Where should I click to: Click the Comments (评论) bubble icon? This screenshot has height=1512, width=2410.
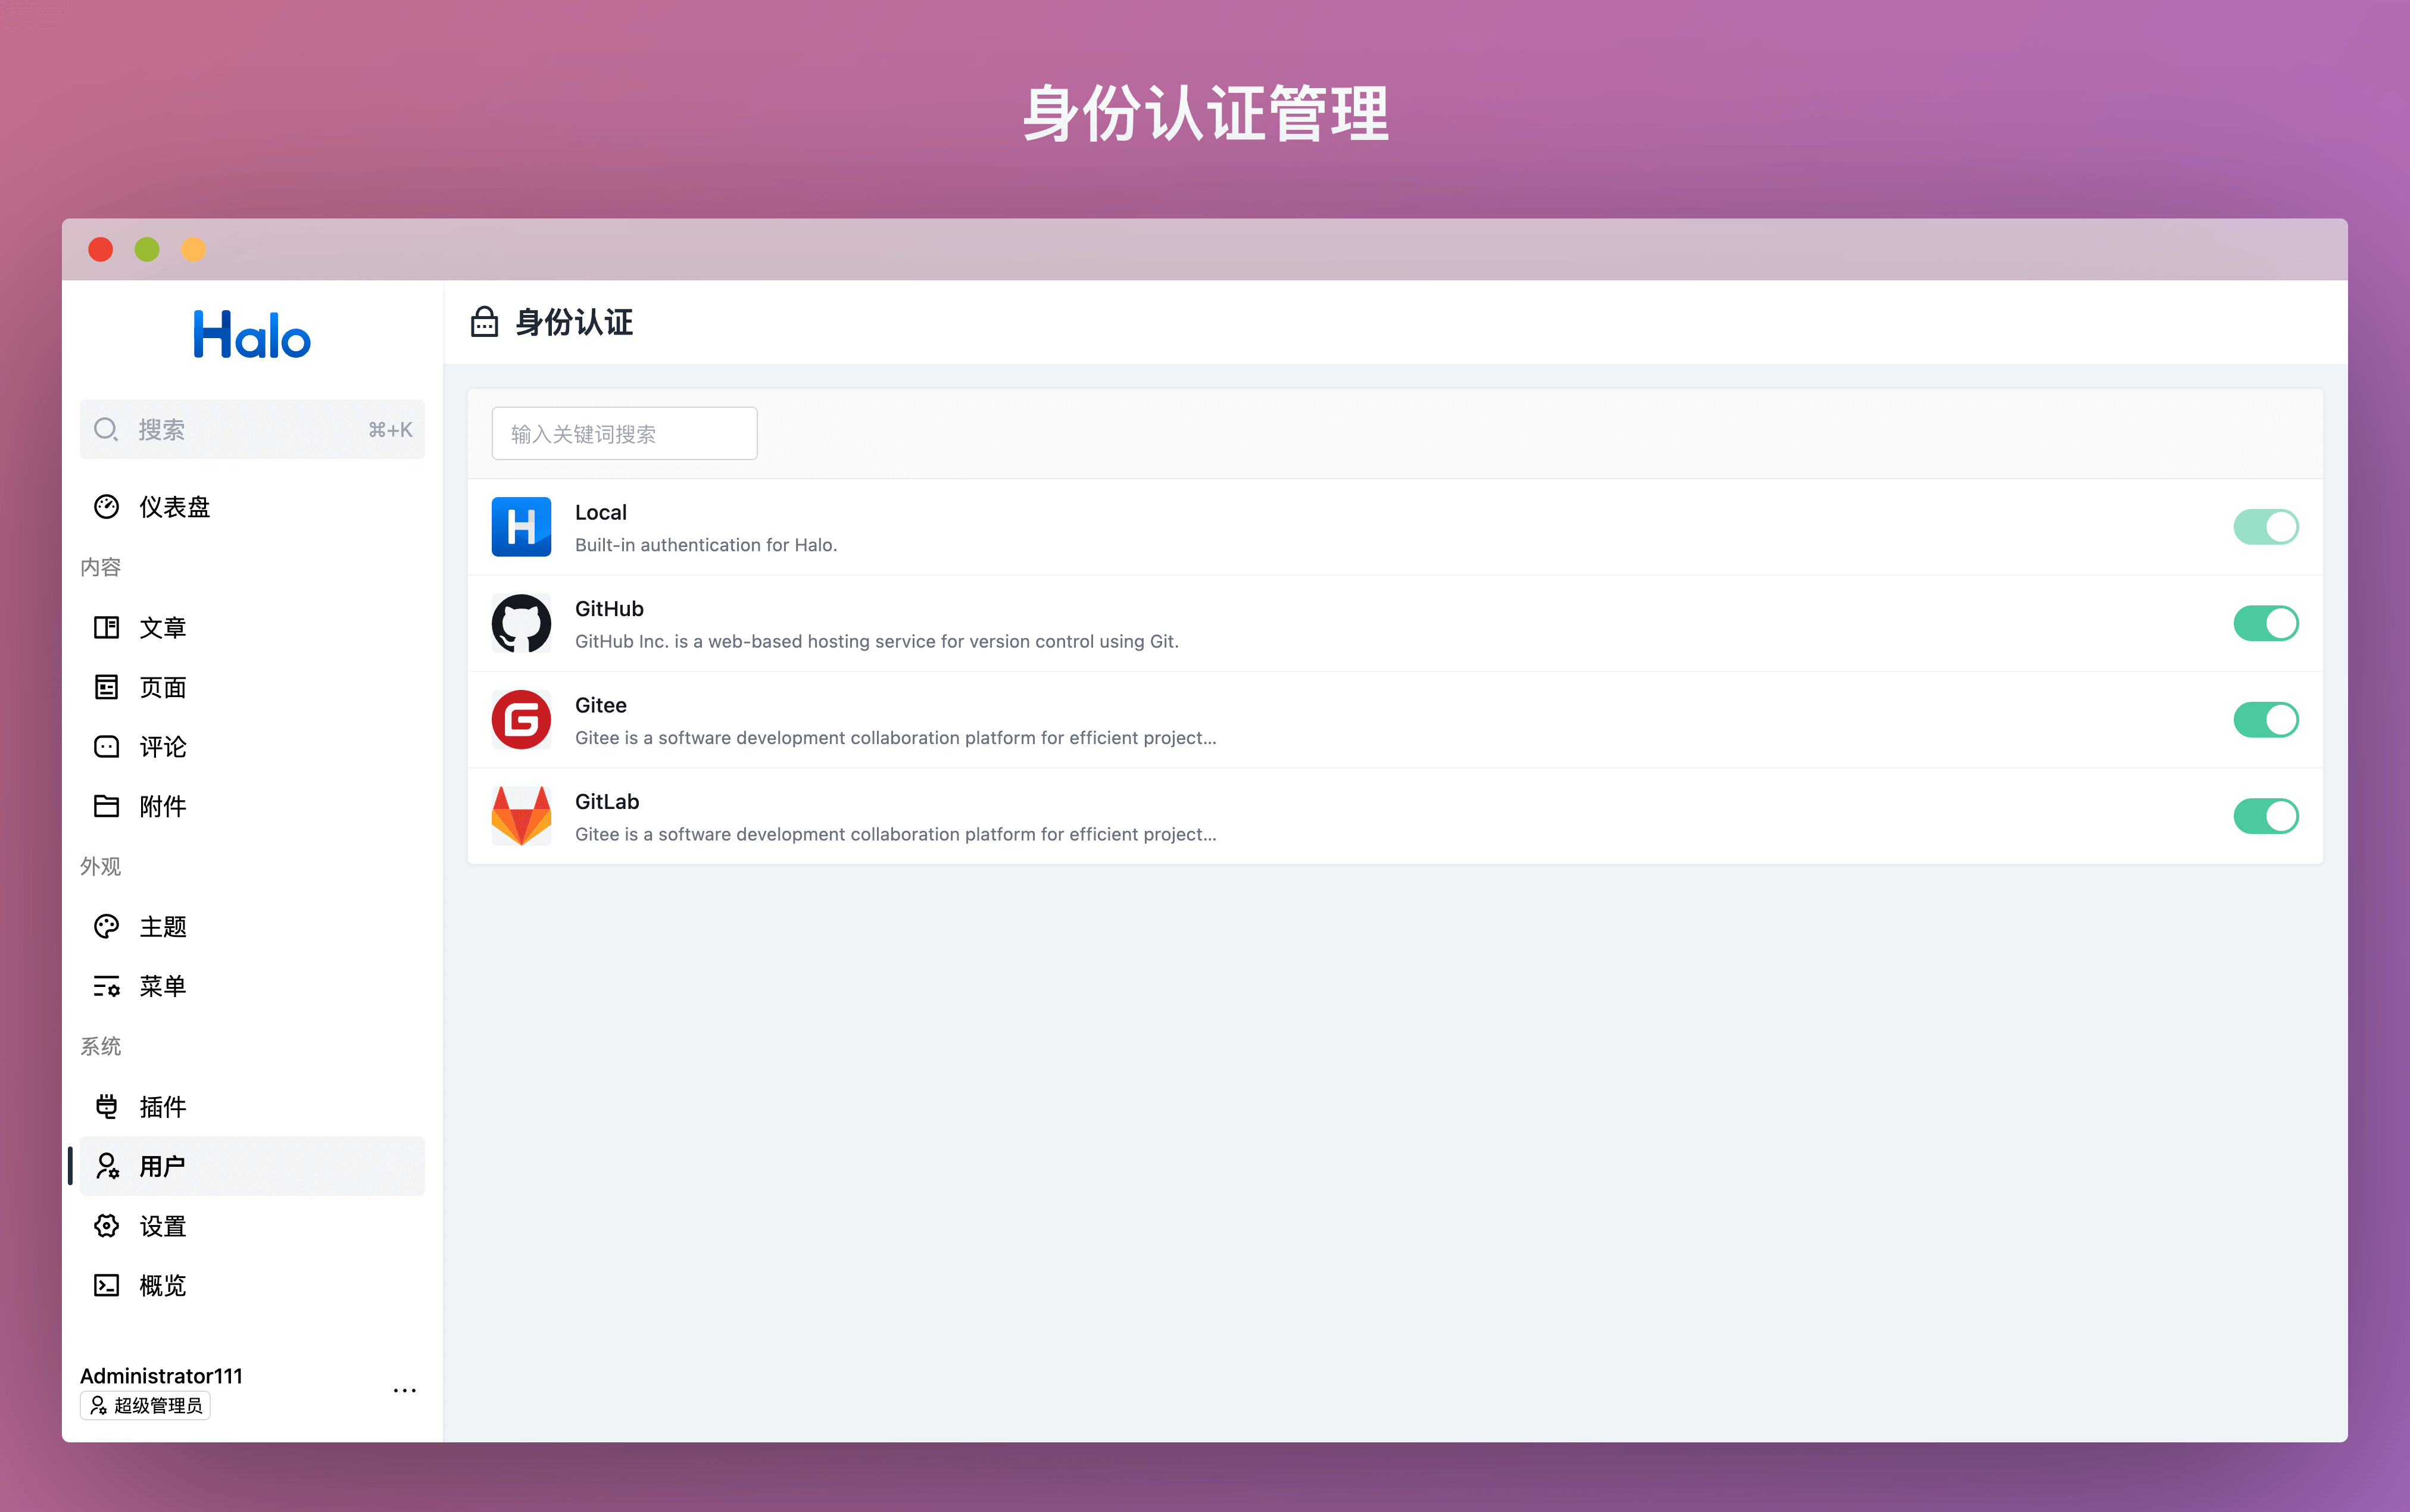click(x=106, y=747)
